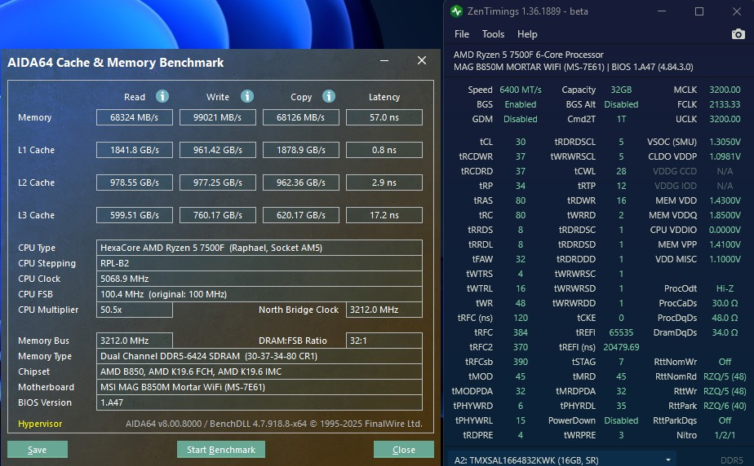Click the L3 Cache write value 760.17 GB/s
Image resolution: width=754 pixels, height=466 pixels.
pos(218,215)
